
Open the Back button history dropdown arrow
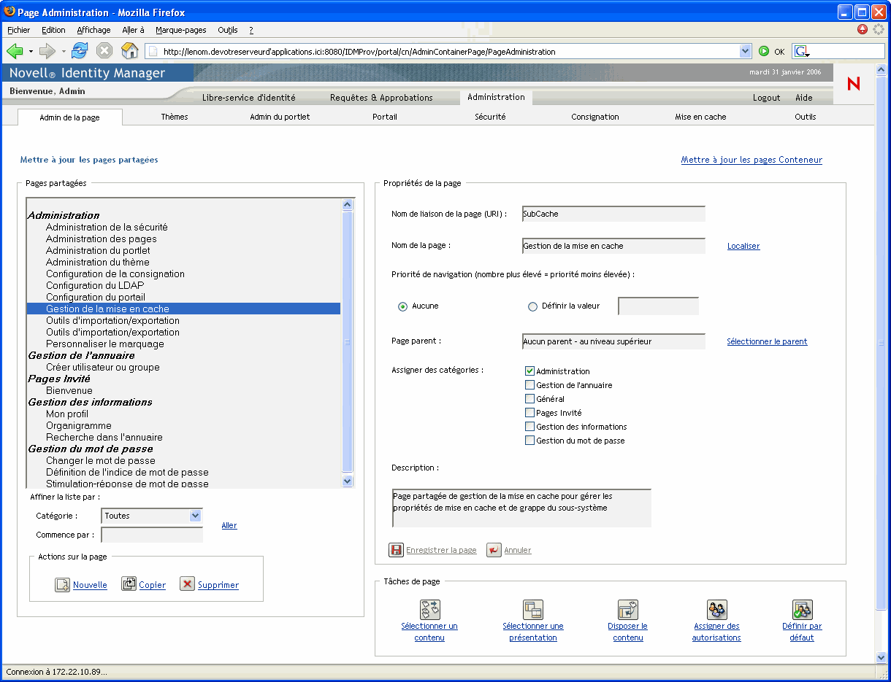31,51
